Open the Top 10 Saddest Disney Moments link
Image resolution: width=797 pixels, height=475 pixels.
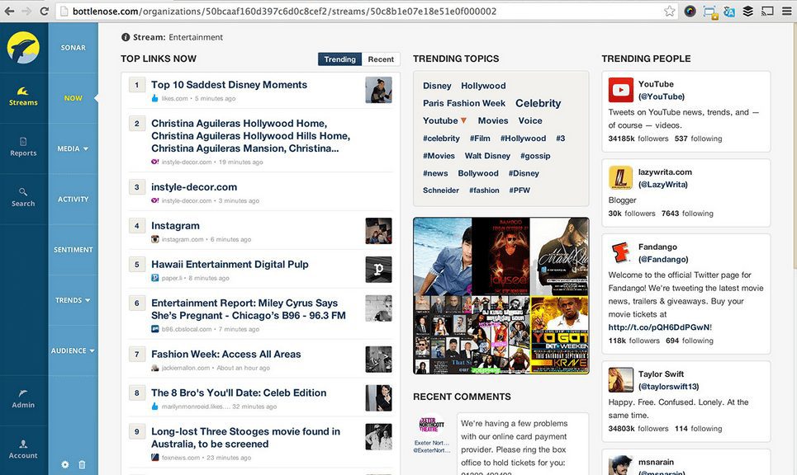229,85
